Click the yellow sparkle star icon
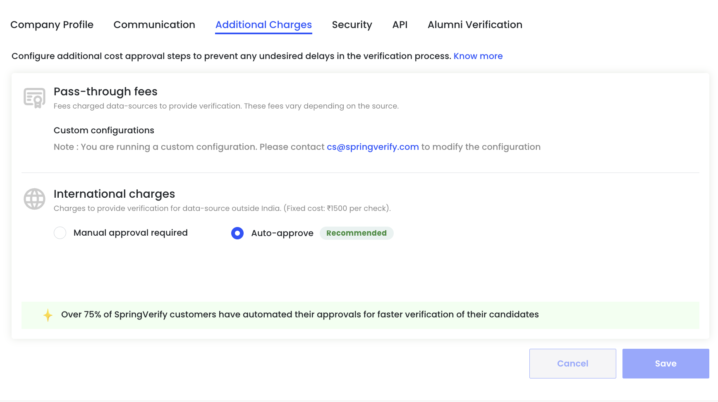 (x=48, y=315)
